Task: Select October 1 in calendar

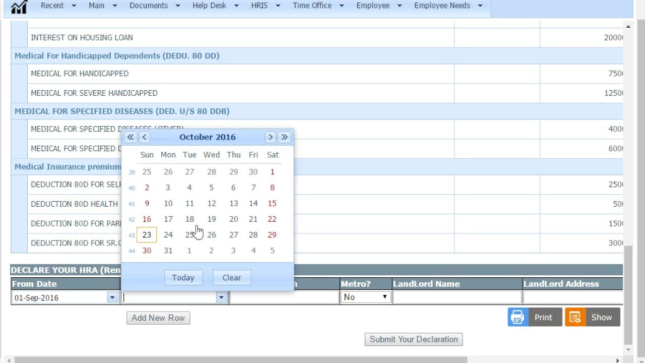Action: [272, 172]
